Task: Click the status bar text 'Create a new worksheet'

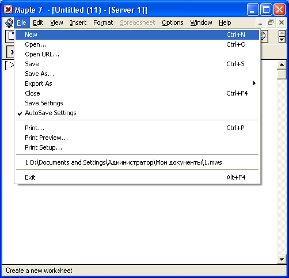Action: click(39, 271)
